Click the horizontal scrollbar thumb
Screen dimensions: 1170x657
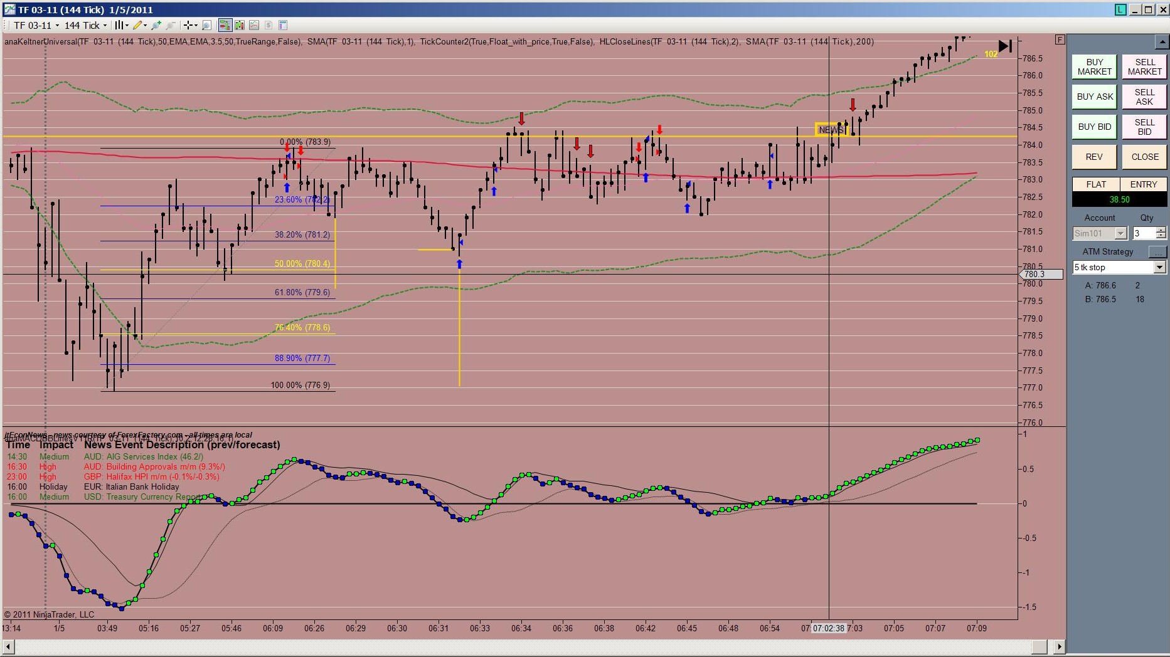pyautogui.click(x=1040, y=646)
